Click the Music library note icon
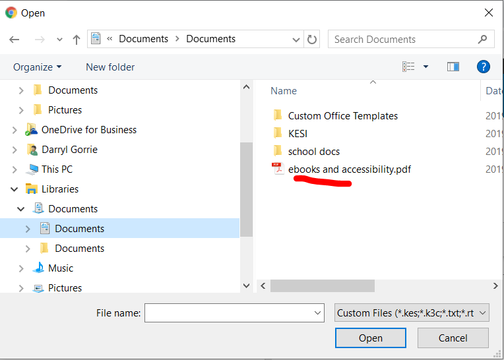504x360 pixels. click(38, 268)
